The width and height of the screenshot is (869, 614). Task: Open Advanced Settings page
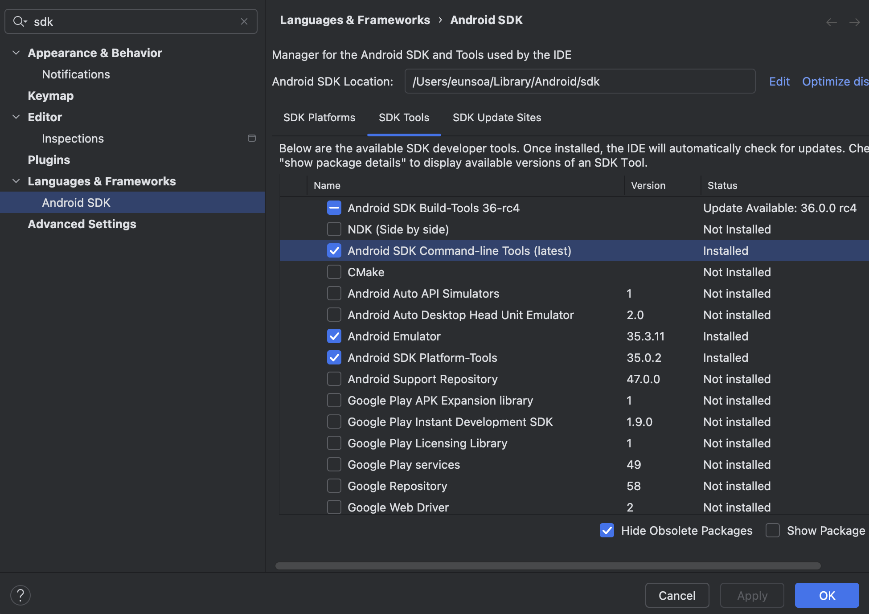(82, 224)
